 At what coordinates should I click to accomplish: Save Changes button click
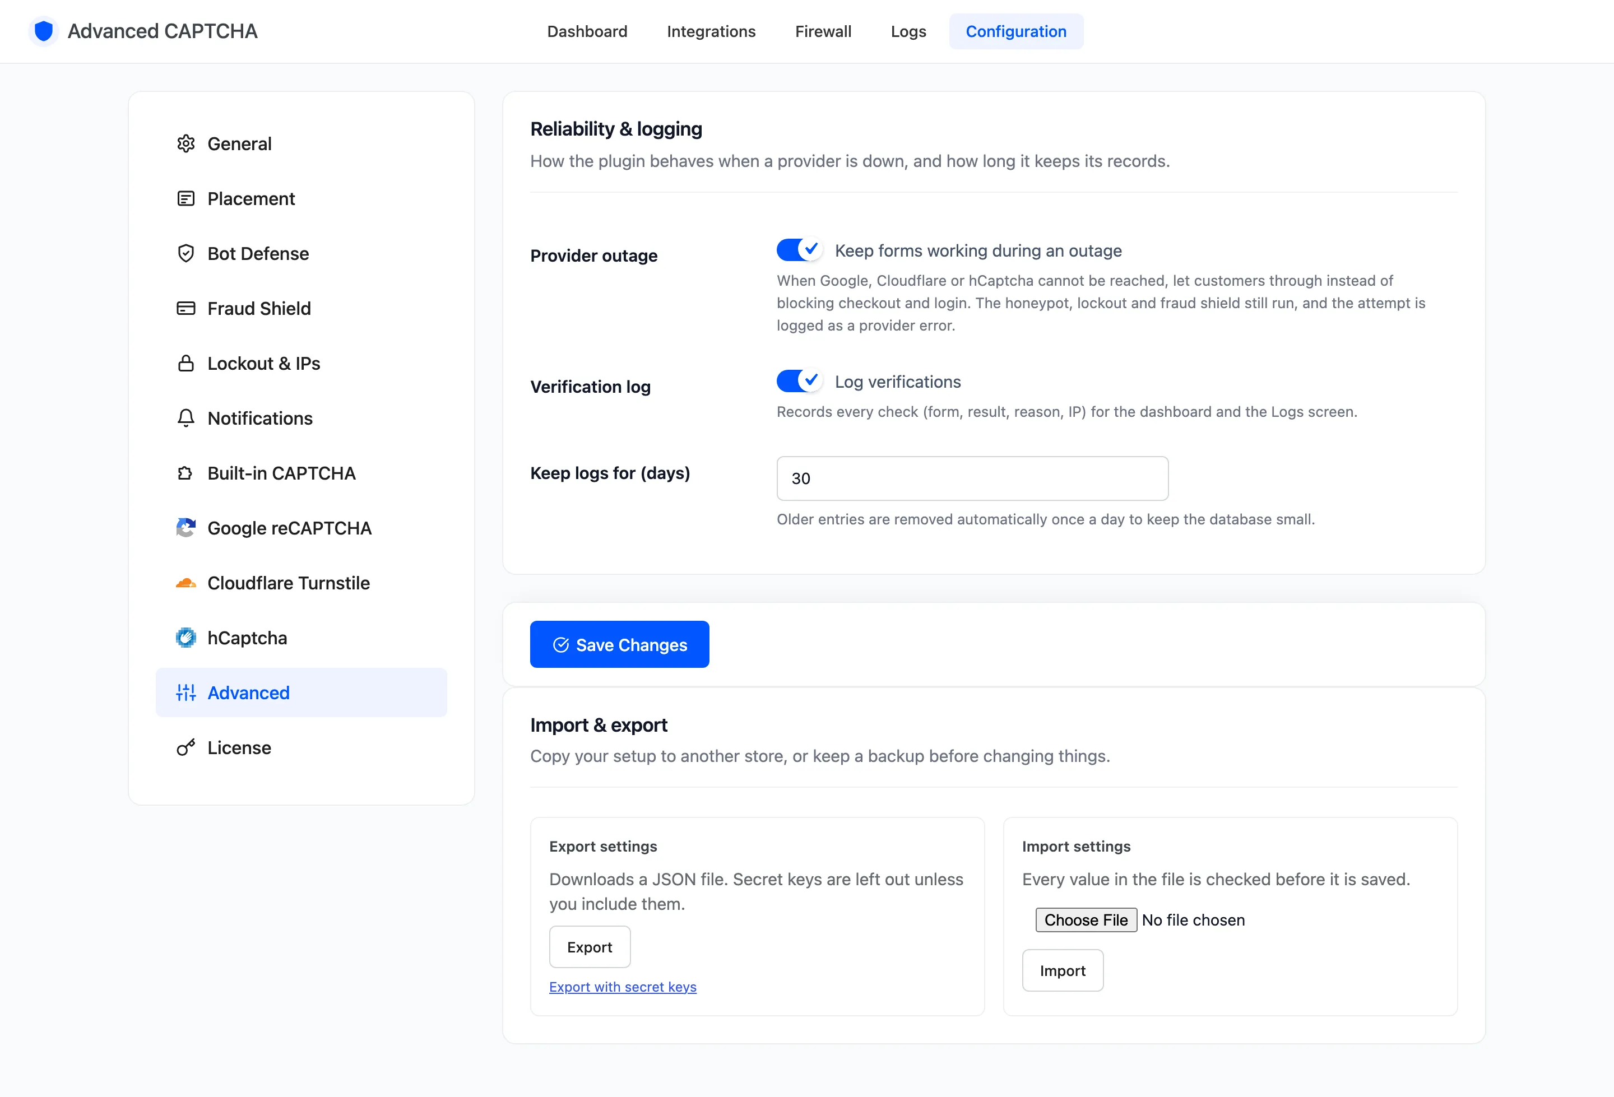tap(619, 644)
